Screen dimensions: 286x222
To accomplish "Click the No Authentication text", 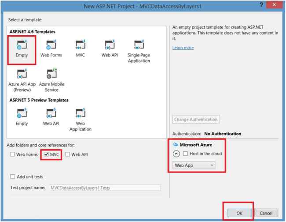I will pos(223,134).
